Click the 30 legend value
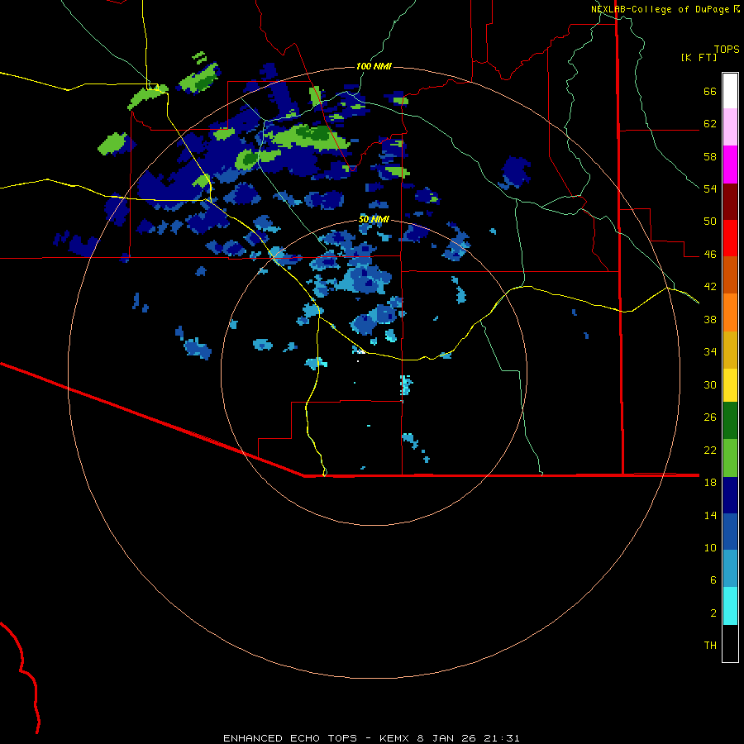The height and width of the screenshot is (744, 744). point(710,384)
